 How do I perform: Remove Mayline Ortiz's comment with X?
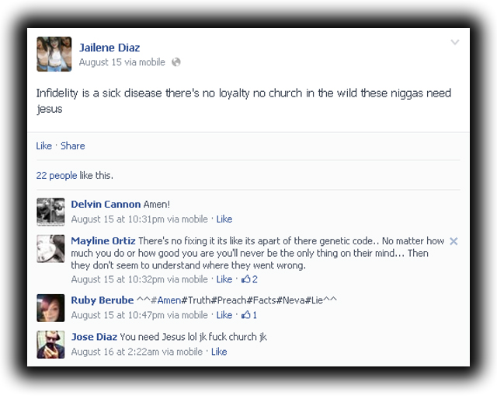(x=454, y=241)
